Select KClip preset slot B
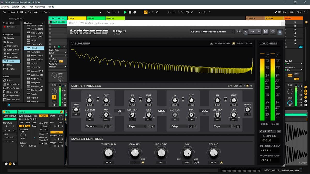Viewport: 310px width, 174px height. click(259, 32)
